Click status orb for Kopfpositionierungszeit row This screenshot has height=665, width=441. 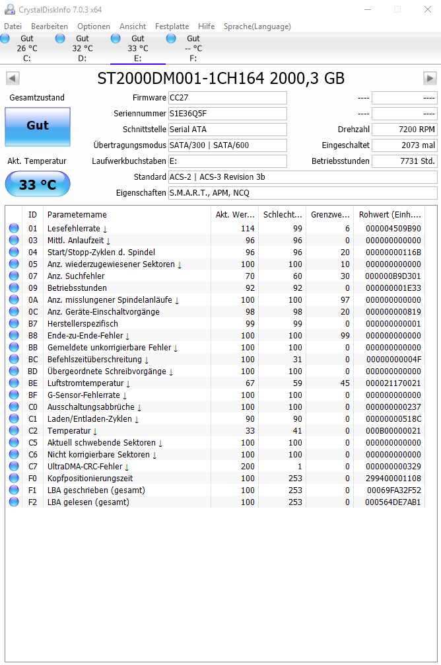[x=14, y=478]
